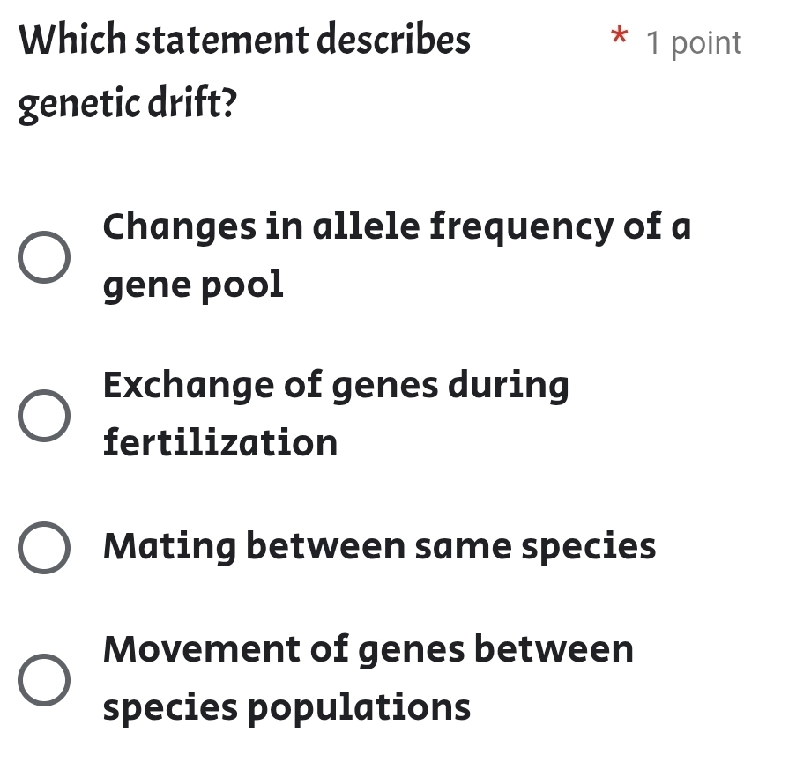Select the 'Exchange of genes during fertilization' option
The width and height of the screenshot is (796, 784).
pos(42,414)
